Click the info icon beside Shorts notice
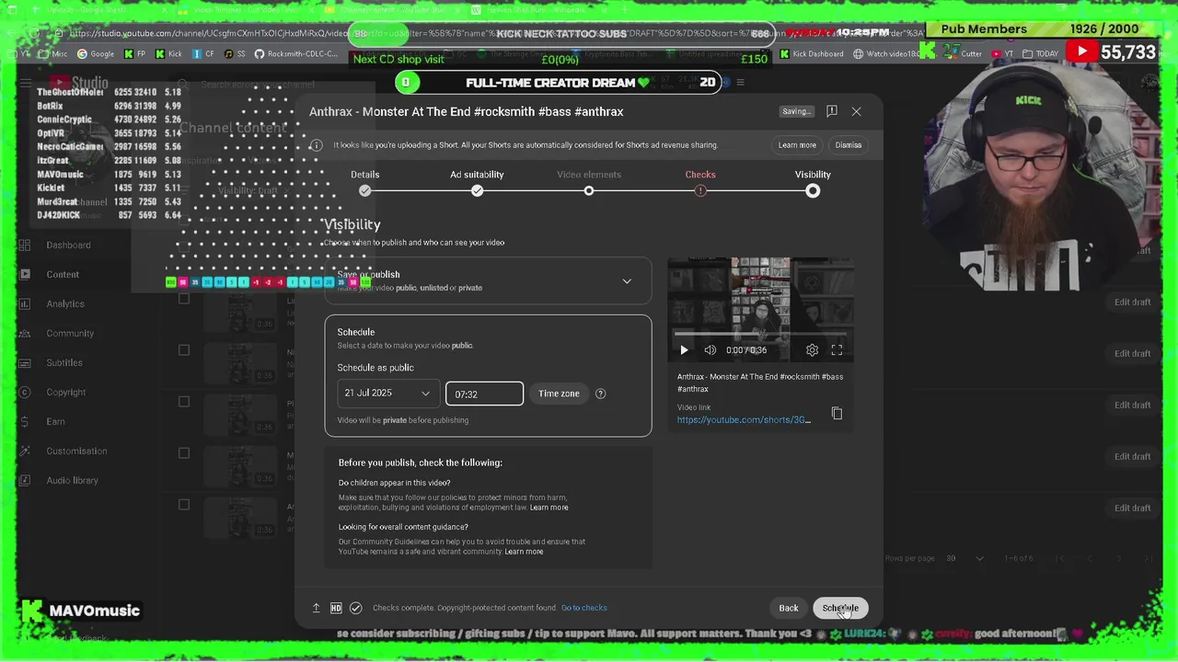 [x=316, y=145]
